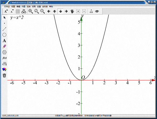Viewport: 157px width, 119px height.
Task: Activate the hand pan tool
Action: (x=72, y=11)
